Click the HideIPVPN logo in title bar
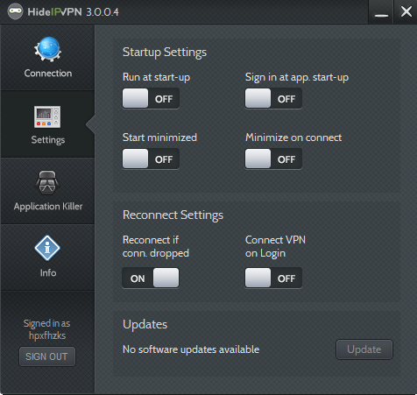 tap(15, 11)
